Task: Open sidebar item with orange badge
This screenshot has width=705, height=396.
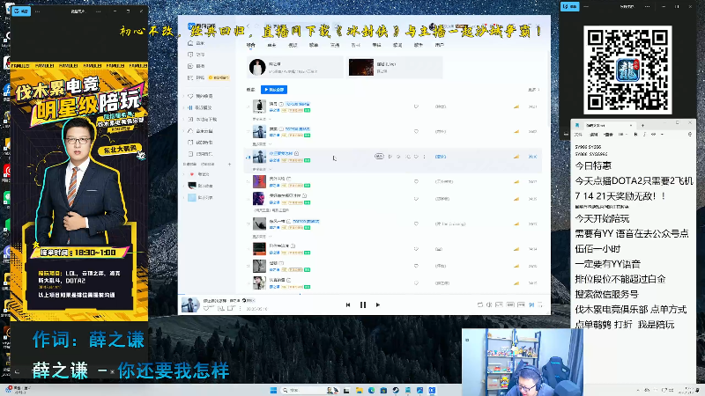Action: point(209,77)
